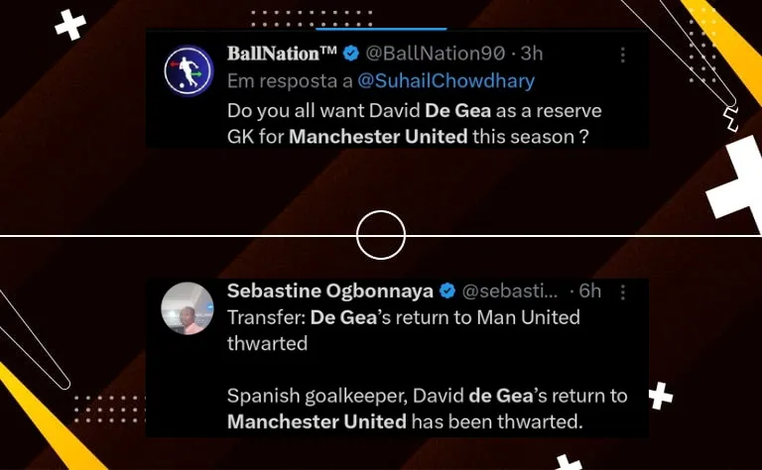The width and height of the screenshot is (762, 470).
Task: Click the 6h timestamp on Sebastine's tweet
Action: pos(590,292)
